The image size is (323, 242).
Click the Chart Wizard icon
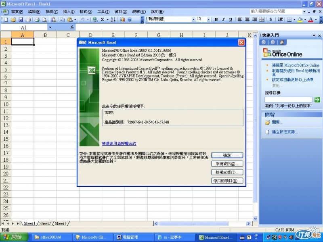[x=122, y=19]
